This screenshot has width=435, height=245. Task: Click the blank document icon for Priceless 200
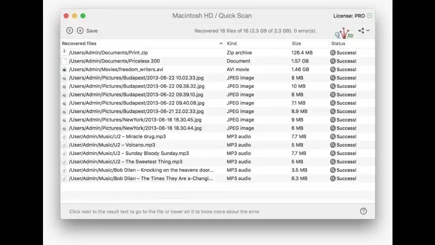(64, 61)
